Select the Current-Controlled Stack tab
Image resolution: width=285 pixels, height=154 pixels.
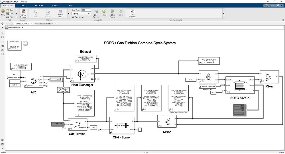point(44,24)
